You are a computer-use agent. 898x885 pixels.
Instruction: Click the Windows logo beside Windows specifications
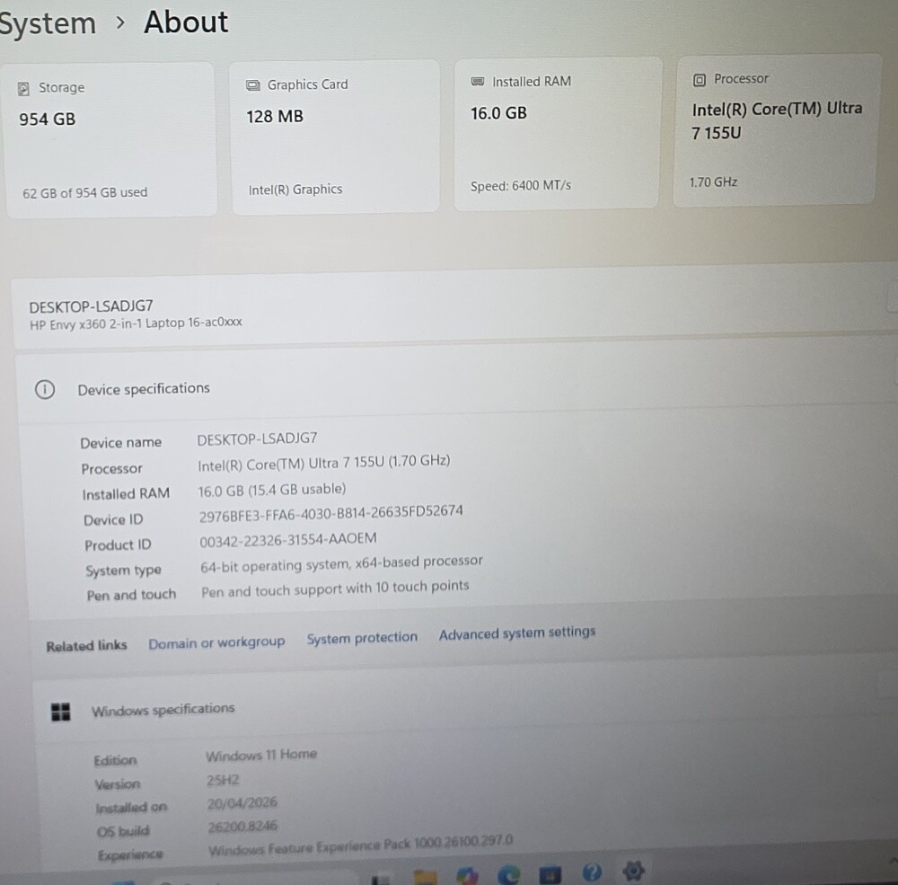pos(61,712)
